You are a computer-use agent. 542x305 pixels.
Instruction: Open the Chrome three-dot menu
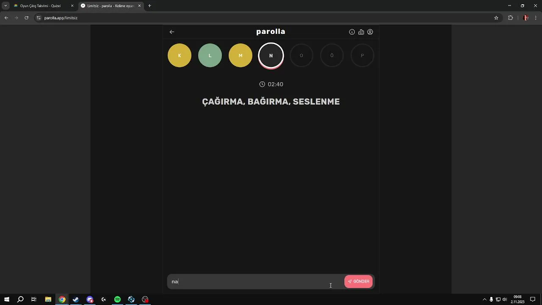pyautogui.click(x=536, y=18)
